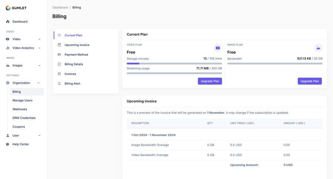Expand the Images sidebar section
The height and width of the screenshot is (179, 333).
pyautogui.click(x=40, y=65)
